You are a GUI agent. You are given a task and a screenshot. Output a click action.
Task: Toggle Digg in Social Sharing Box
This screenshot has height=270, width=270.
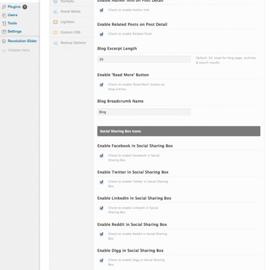click(x=102, y=260)
